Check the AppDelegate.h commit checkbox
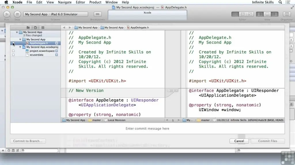This screenshot has height=165, width=295. tap(13, 43)
